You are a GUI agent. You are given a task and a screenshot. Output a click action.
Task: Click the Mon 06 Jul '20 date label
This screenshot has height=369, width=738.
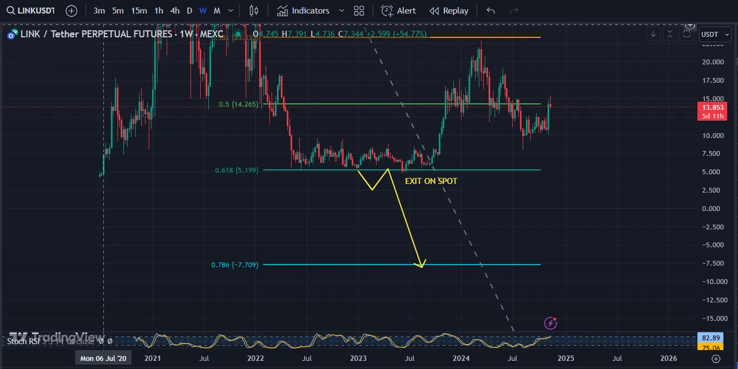tap(103, 358)
